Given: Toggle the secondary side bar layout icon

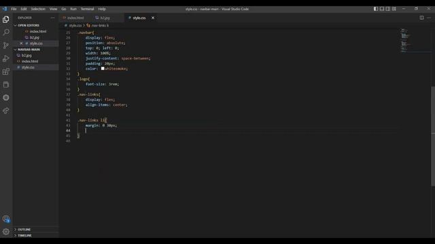Looking at the screenshot, I should pyautogui.click(x=388, y=9).
